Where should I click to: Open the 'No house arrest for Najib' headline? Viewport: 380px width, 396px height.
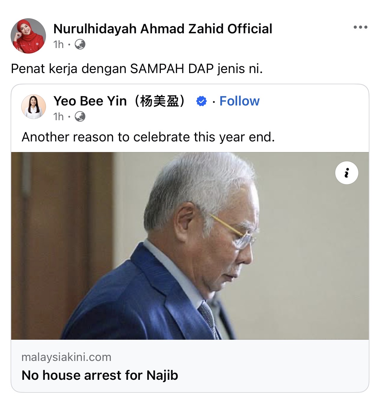pyautogui.click(x=100, y=375)
